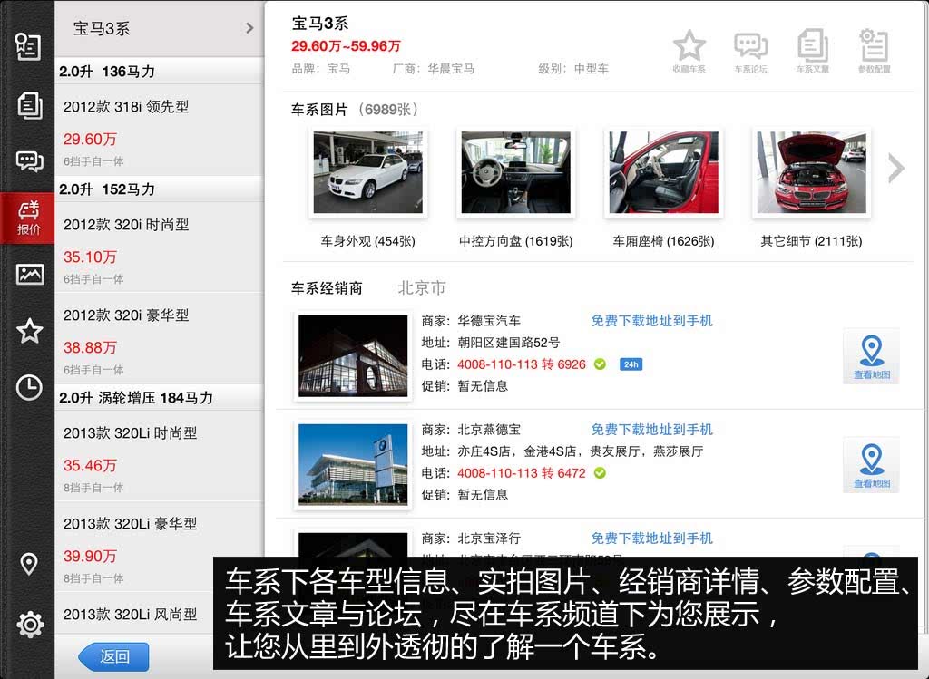Click the 厂商: 华晨宝马 manufacturer label

tap(433, 69)
